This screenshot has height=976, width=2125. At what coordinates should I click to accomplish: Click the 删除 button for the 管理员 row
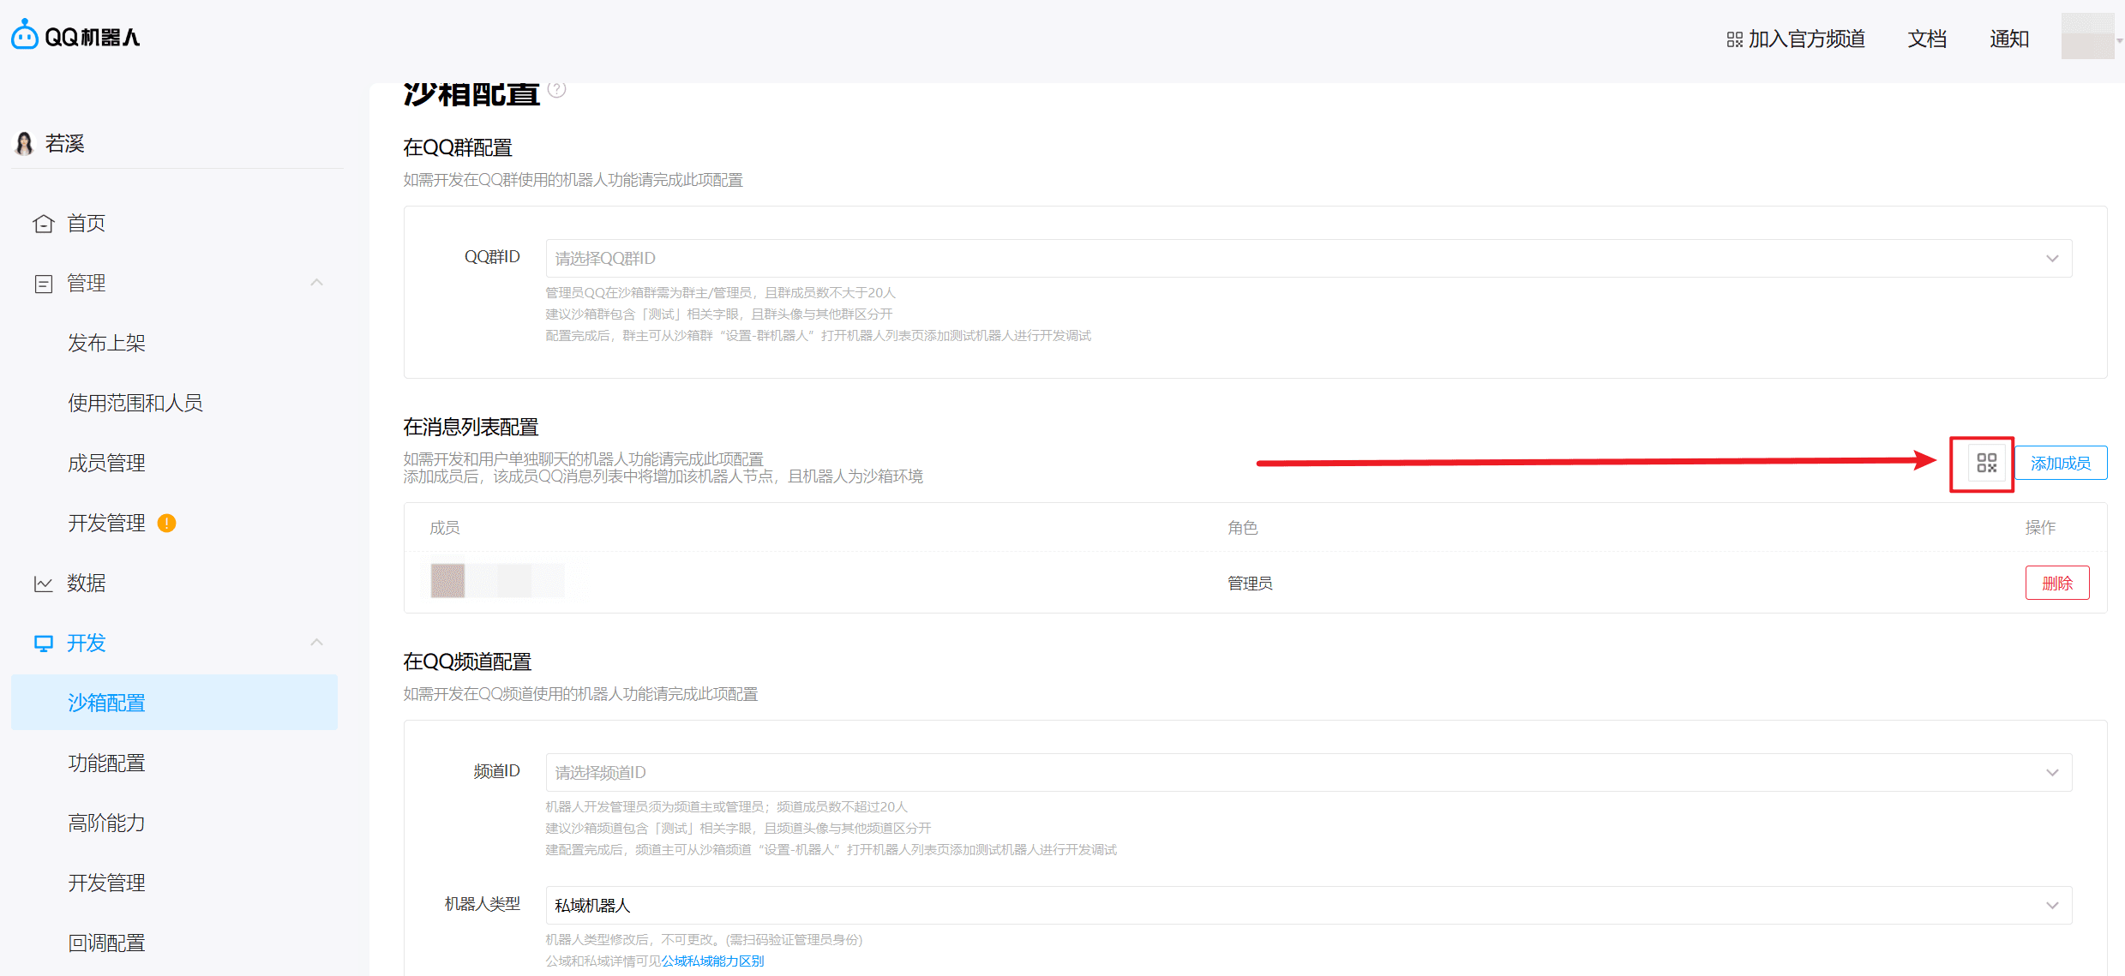coord(2057,583)
